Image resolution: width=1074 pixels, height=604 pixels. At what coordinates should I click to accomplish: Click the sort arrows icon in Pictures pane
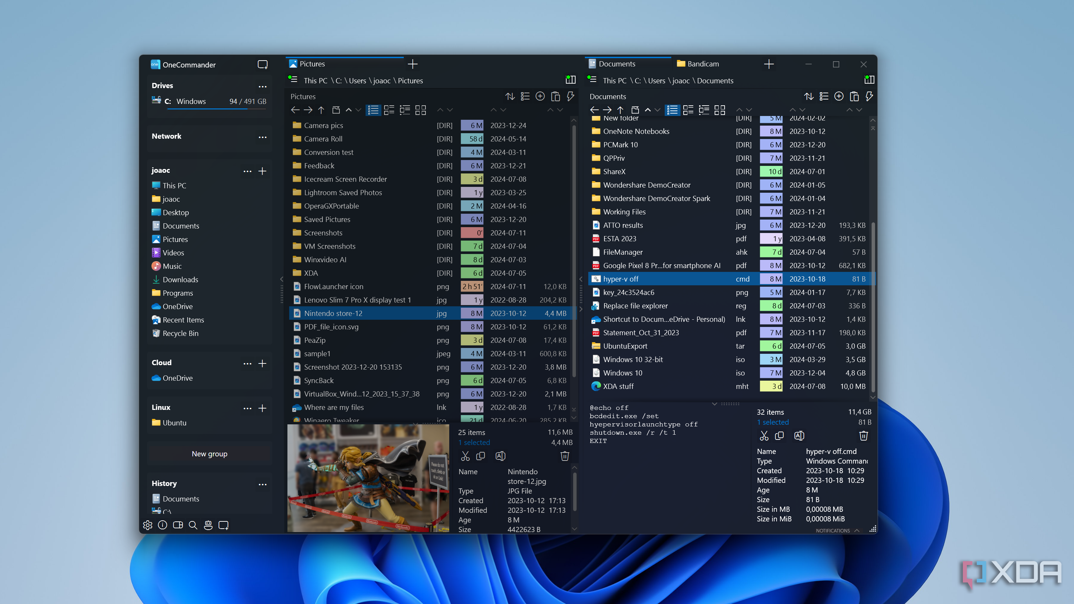pos(510,96)
